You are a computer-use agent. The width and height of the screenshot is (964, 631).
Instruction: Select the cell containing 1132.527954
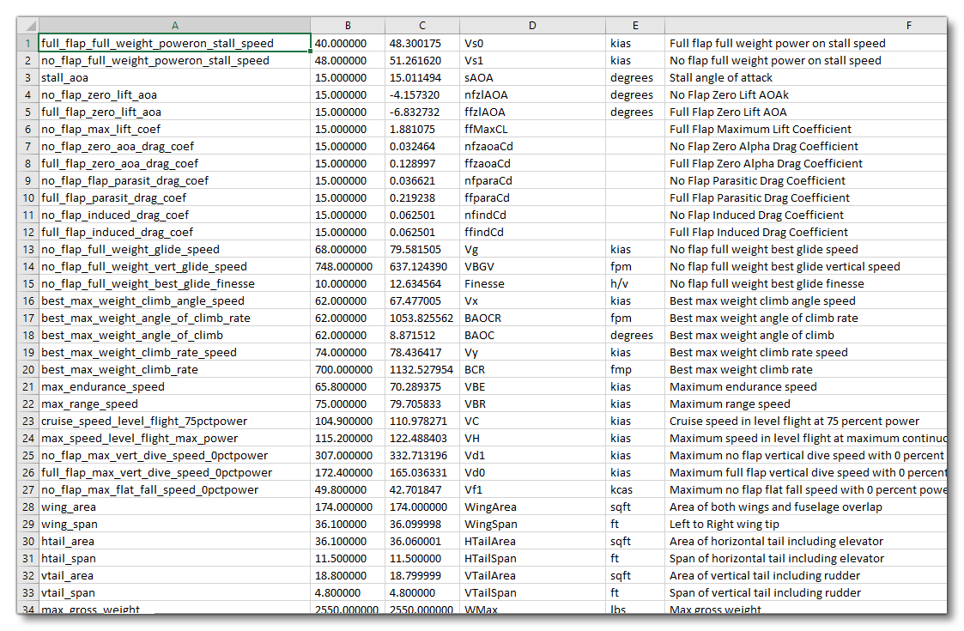point(423,369)
